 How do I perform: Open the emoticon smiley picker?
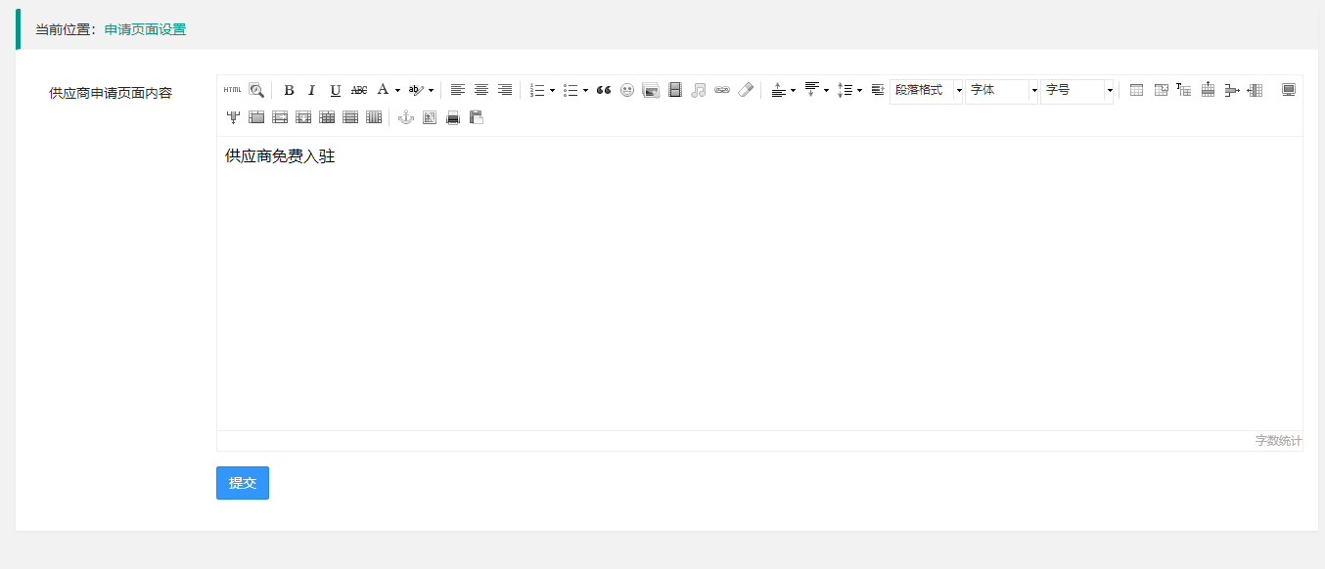[627, 90]
